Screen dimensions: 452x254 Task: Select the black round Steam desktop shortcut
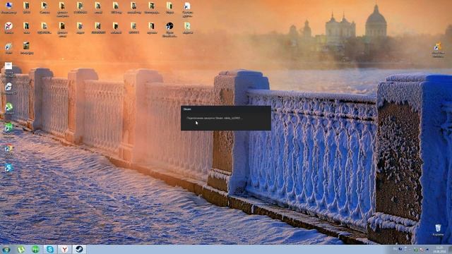coord(169,30)
